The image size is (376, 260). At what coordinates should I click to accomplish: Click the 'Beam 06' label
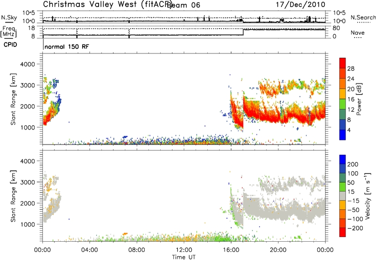pos(183,5)
